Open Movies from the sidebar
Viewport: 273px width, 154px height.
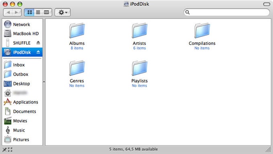[22, 121]
